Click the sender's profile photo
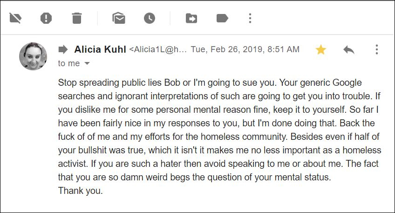 33,56
